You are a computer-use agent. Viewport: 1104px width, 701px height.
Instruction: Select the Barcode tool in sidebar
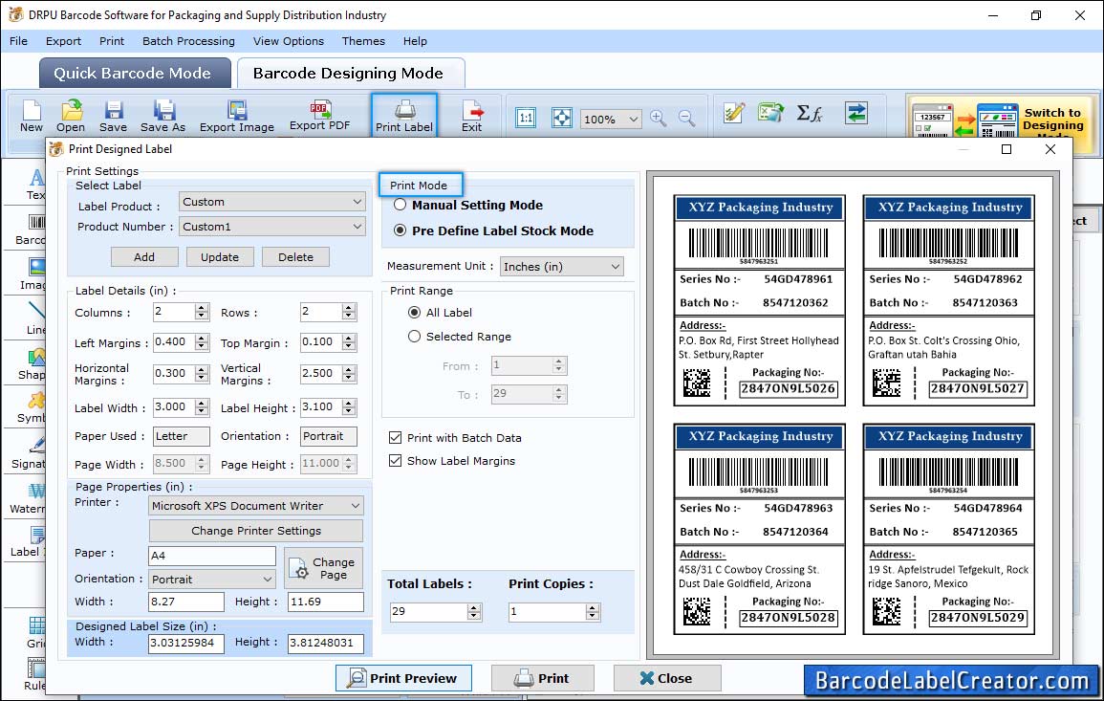[x=31, y=230]
